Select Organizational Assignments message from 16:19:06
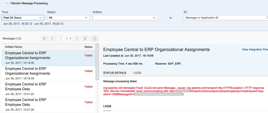This screenshot has width=268, height=113. pos(49,58)
